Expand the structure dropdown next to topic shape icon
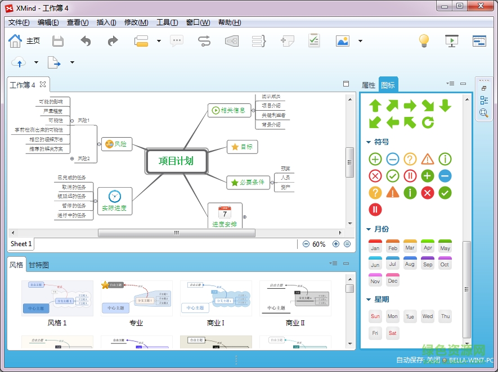Image resolution: width=498 pixels, height=372 pixels. click(158, 40)
